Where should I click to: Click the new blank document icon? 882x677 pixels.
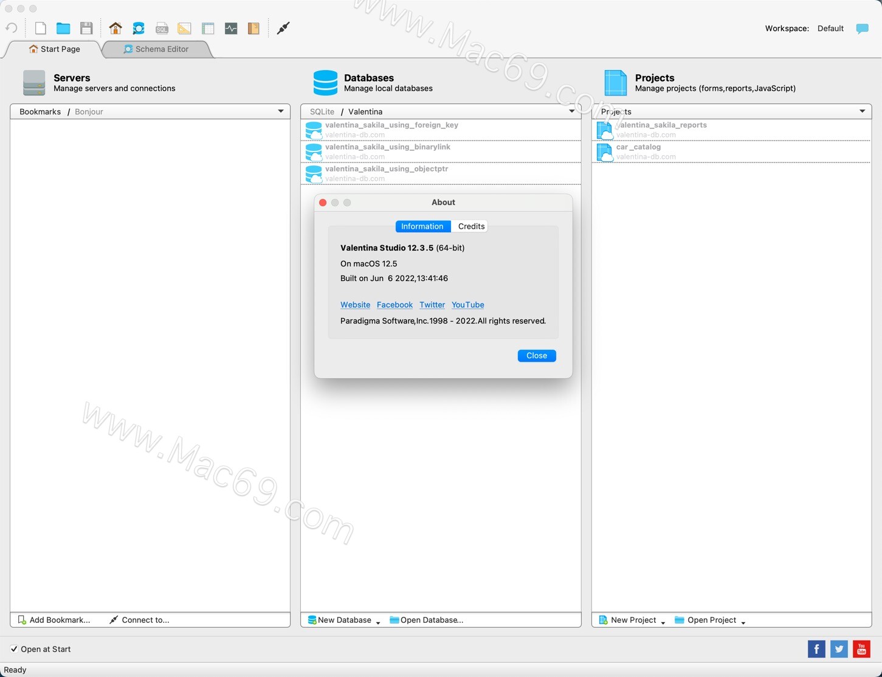pos(40,28)
